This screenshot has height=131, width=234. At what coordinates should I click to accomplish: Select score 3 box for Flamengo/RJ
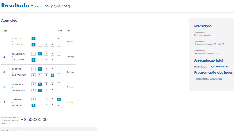52,54
